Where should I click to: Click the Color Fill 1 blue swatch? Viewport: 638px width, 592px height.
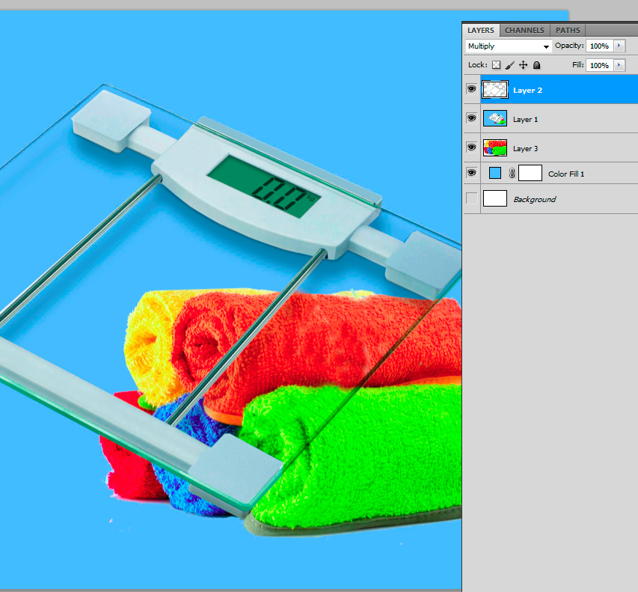[x=495, y=173]
